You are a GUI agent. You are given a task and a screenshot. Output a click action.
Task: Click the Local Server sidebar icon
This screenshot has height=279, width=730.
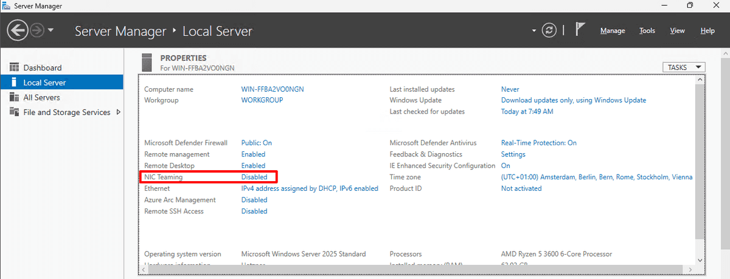click(x=13, y=82)
